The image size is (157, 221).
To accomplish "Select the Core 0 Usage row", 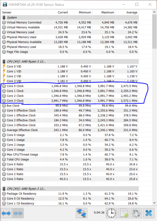I will (x=70, y=135).
